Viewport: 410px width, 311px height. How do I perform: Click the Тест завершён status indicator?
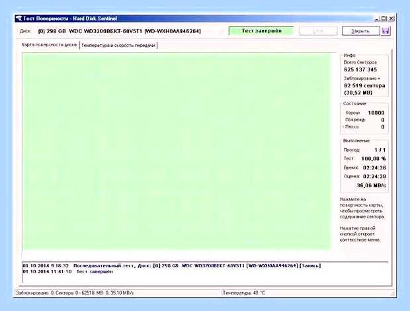coord(261,31)
